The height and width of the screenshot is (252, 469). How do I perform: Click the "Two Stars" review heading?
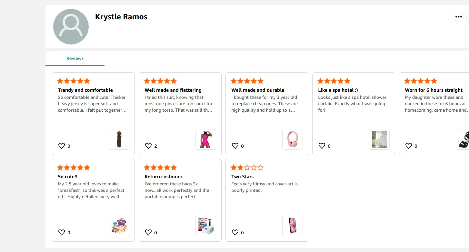(x=242, y=177)
